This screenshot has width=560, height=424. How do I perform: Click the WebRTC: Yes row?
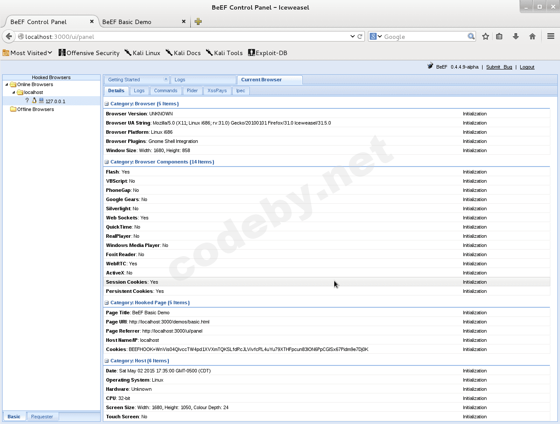click(x=327, y=264)
